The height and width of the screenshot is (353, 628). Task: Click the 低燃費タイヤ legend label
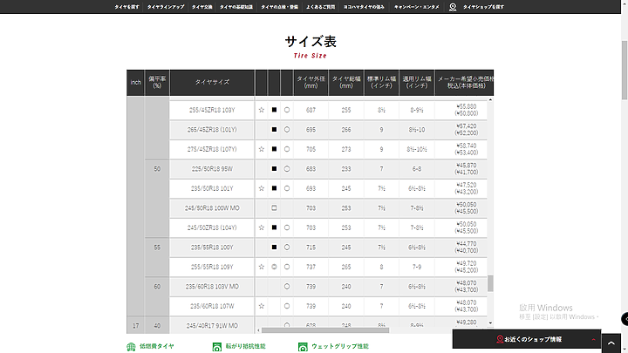point(157,346)
